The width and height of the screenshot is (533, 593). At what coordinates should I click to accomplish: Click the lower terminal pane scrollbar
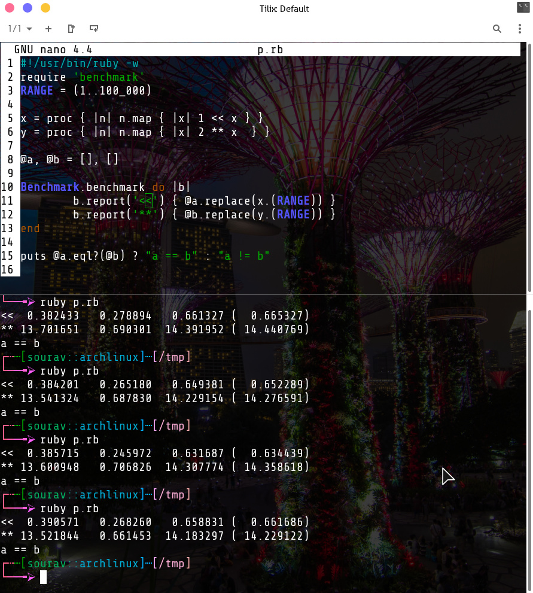pyautogui.click(x=529, y=443)
